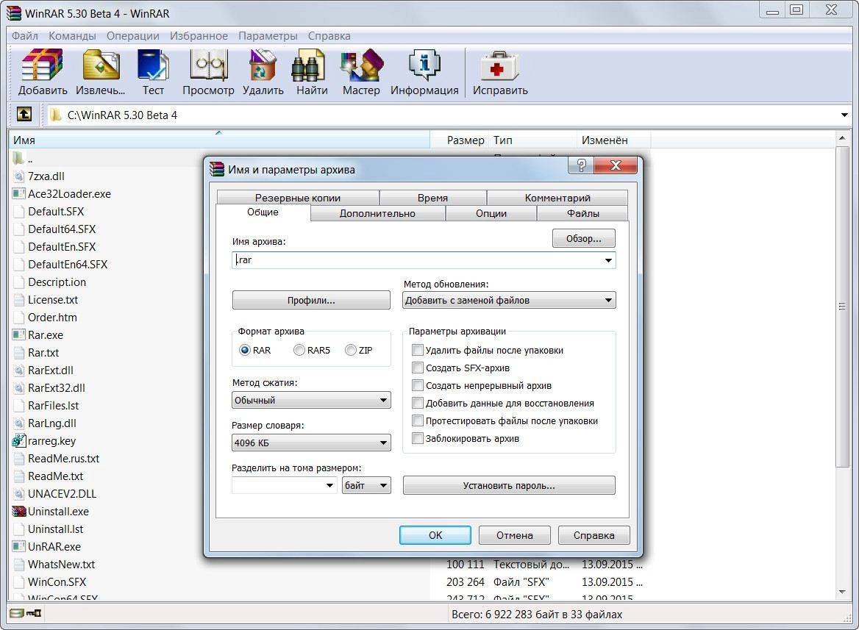Click the Профили... button
Screen dimensions: 859x630
click(x=311, y=300)
